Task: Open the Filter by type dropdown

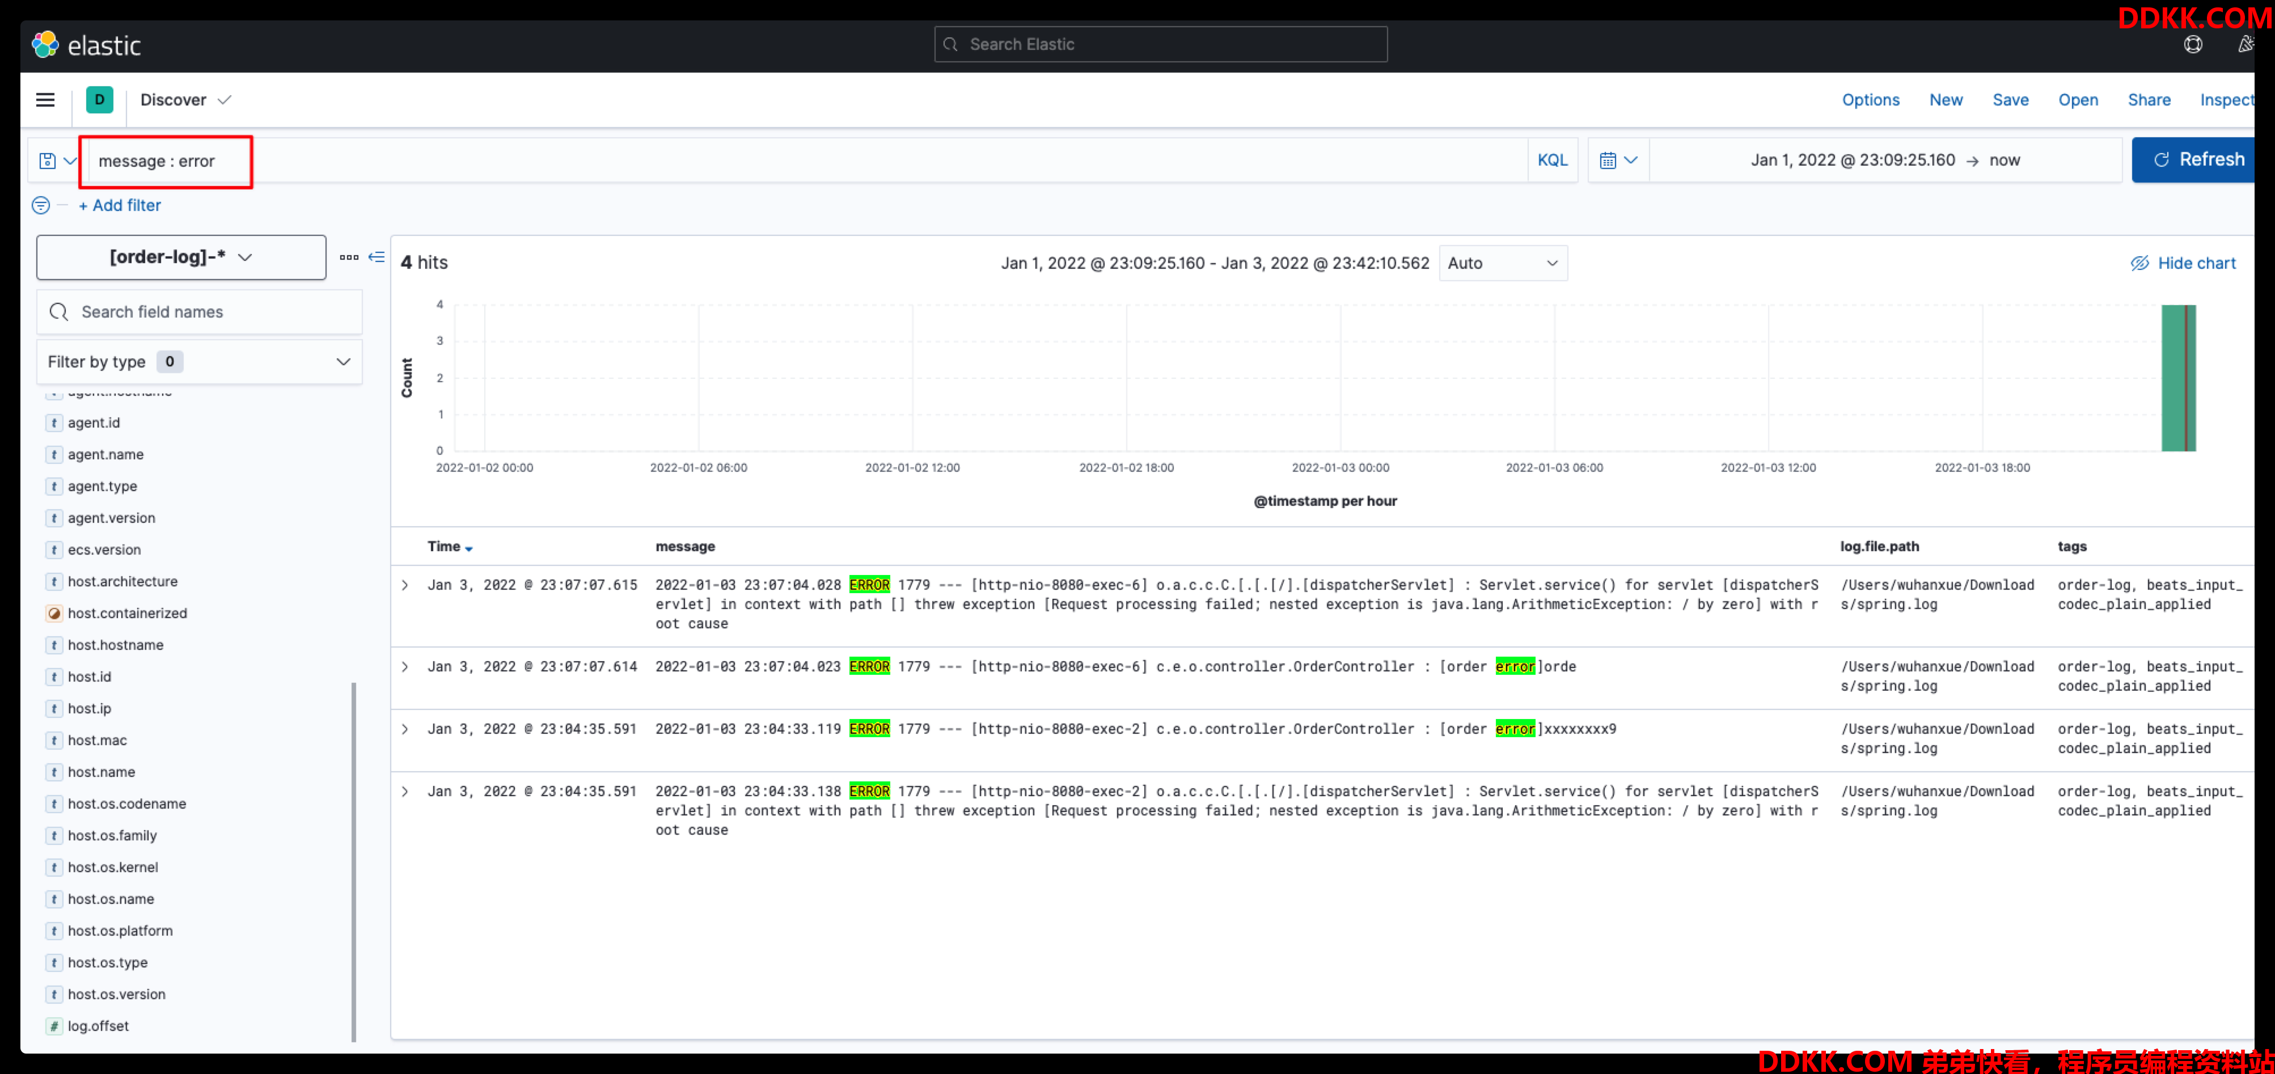Action: pos(200,361)
